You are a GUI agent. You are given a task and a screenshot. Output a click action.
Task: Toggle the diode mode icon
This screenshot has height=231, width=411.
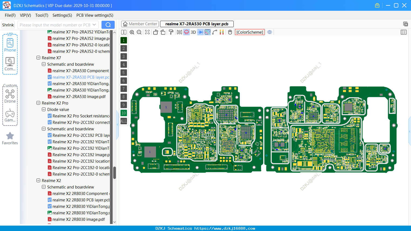201,32
